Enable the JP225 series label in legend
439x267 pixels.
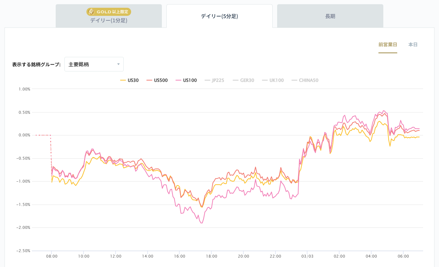pos(218,80)
